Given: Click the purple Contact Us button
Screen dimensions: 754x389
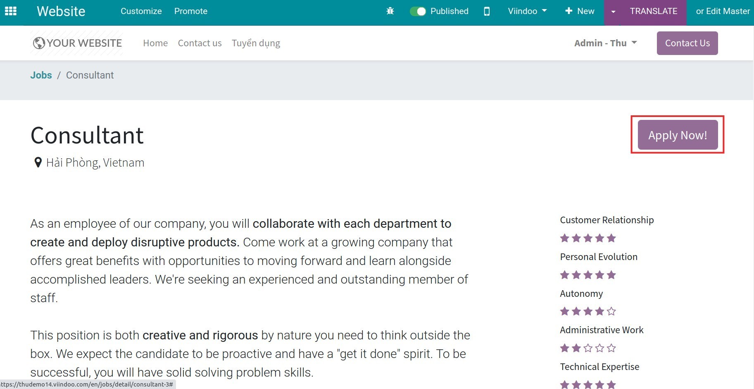Looking at the screenshot, I should (687, 43).
